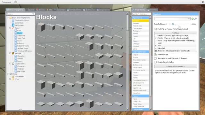Select the Кнопка tool
Viewport: 205px width, 115px height.
(140, 73)
